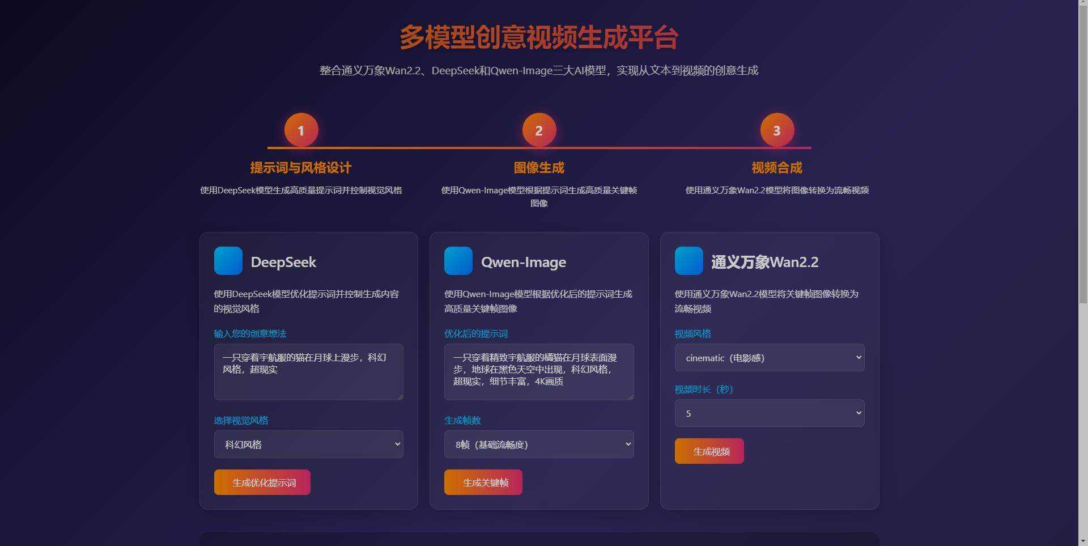This screenshot has height=546, width=1088.
Task: Click the blue DeepSeek card icon
Action: [228, 261]
